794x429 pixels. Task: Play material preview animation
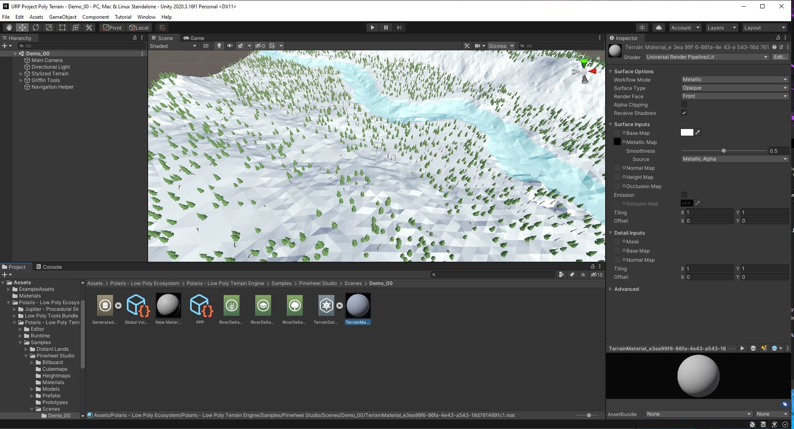coord(742,348)
